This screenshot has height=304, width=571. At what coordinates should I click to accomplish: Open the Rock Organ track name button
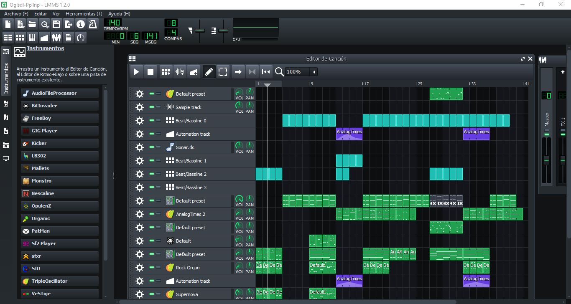click(197, 268)
